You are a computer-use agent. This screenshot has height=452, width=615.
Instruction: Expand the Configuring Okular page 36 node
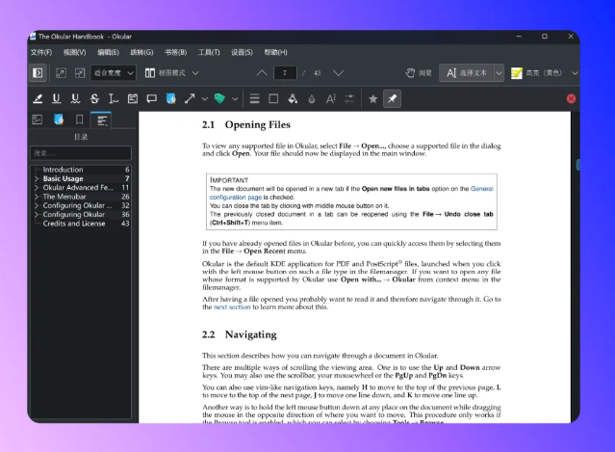pos(37,215)
